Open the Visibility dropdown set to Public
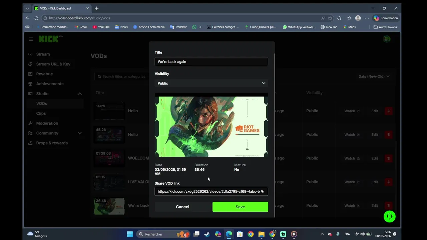Screen dimensions: 427x240 pos(211,83)
